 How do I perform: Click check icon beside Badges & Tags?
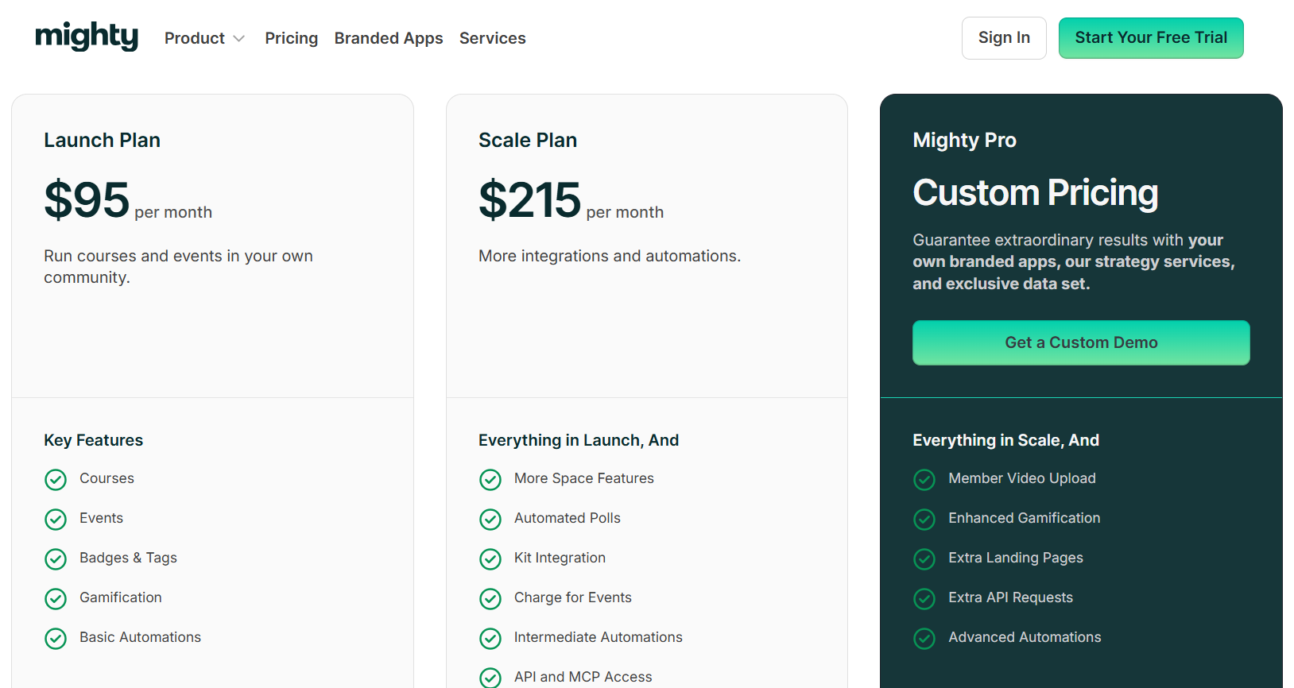pyautogui.click(x=56, y=559)
